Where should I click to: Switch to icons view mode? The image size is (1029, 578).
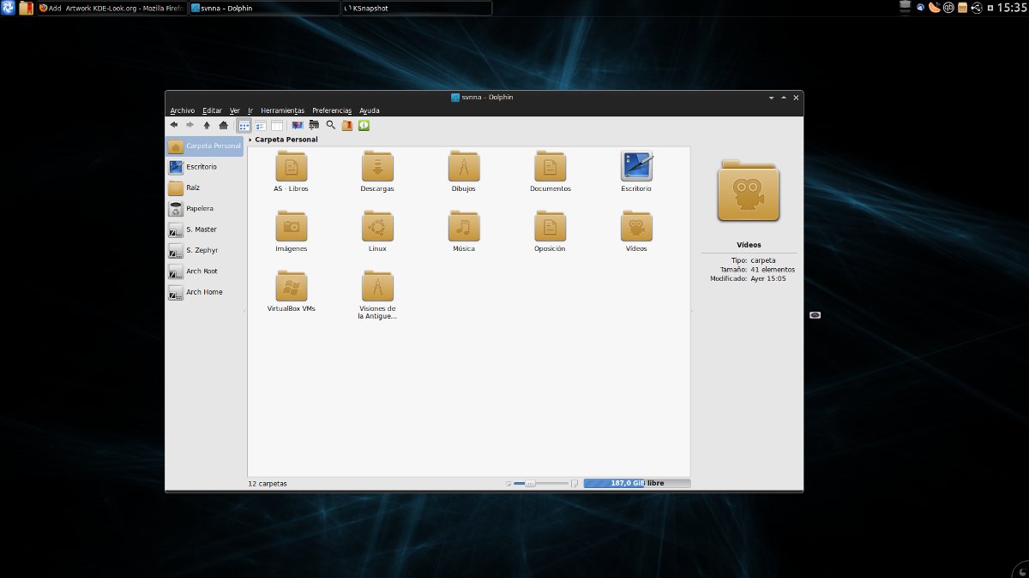(244, 125)
